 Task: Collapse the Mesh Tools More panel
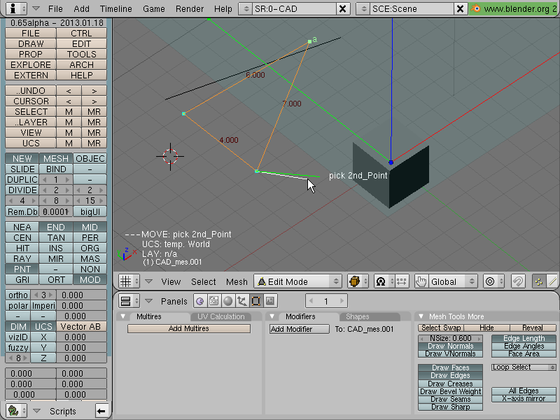point(421,316)
